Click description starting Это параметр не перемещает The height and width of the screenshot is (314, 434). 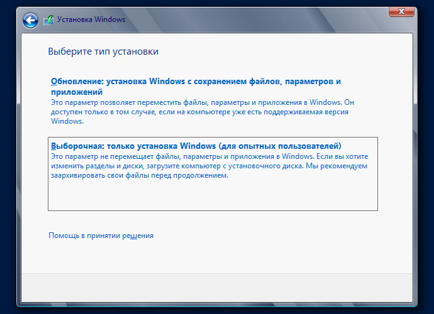pos(209,166)
